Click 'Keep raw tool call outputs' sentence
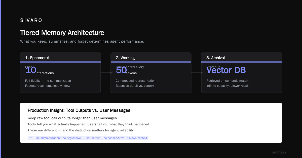 click(73, 118)
